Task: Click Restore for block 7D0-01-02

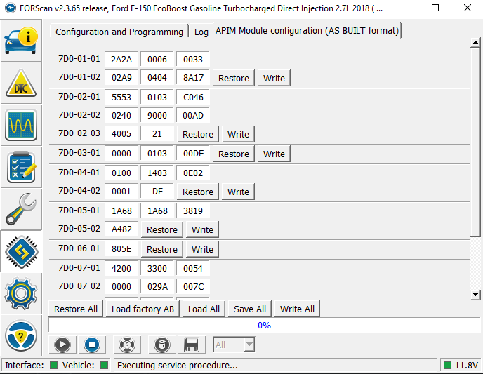Action: pyautogui.click(x=234, y=78)
